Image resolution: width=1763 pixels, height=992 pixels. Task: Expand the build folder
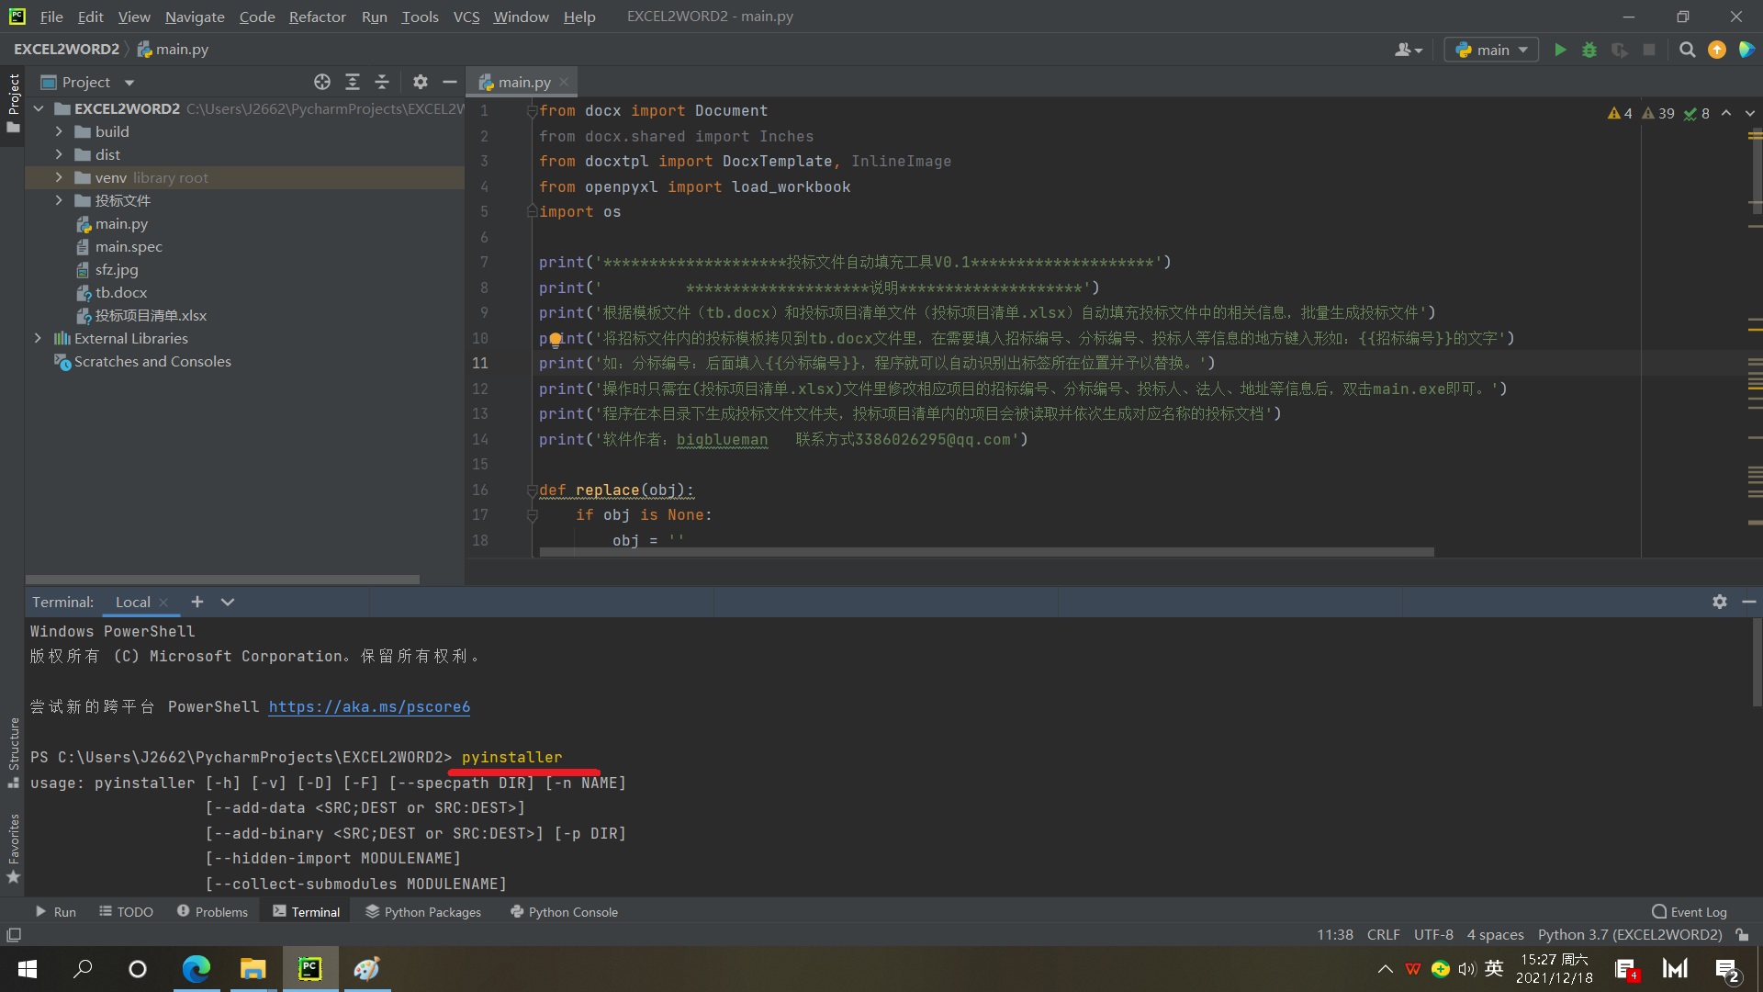pyautogui.click(x=59, y=131)
